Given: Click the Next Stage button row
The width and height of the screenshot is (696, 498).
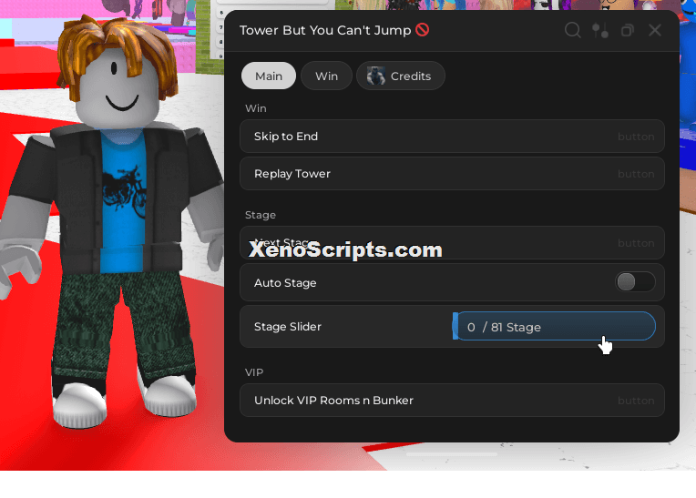Looking at the screenshot, I should 452,243.
